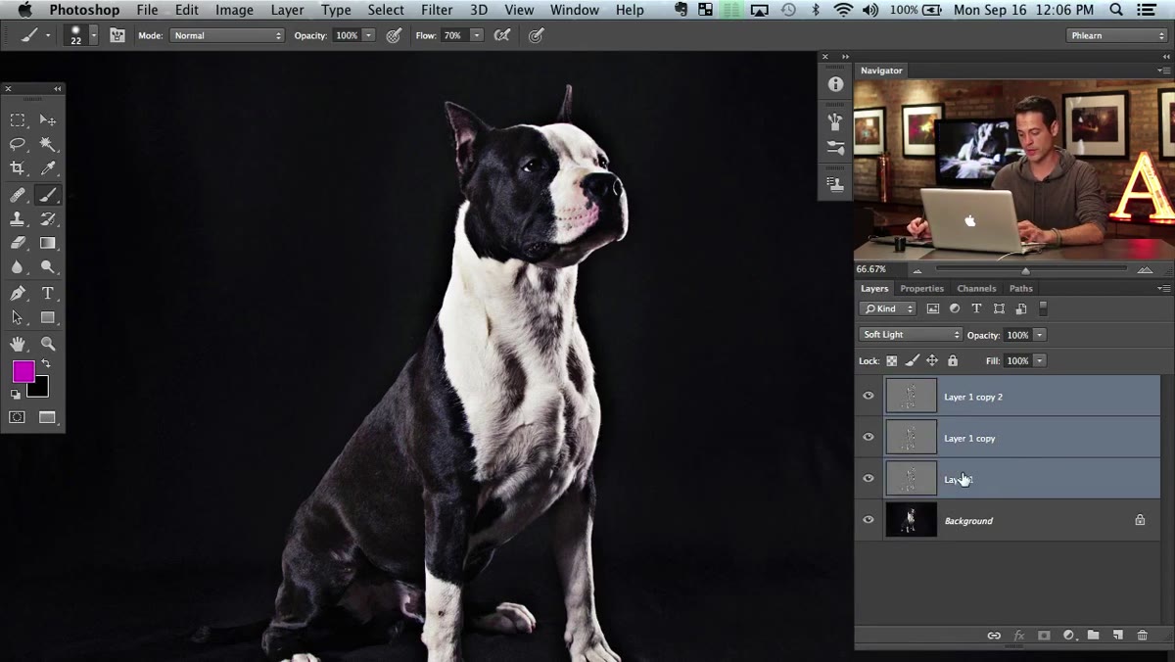Viewport: 1175px width, 662px height.
Task: Select the Crop tool
Action: pyautogui.click(x=18, y=168)
